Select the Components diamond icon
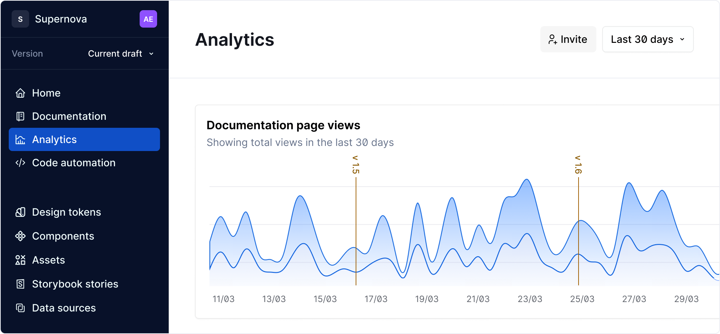This screenshot has width=720, height=334. pyautogui.click(x=20, y=236)
